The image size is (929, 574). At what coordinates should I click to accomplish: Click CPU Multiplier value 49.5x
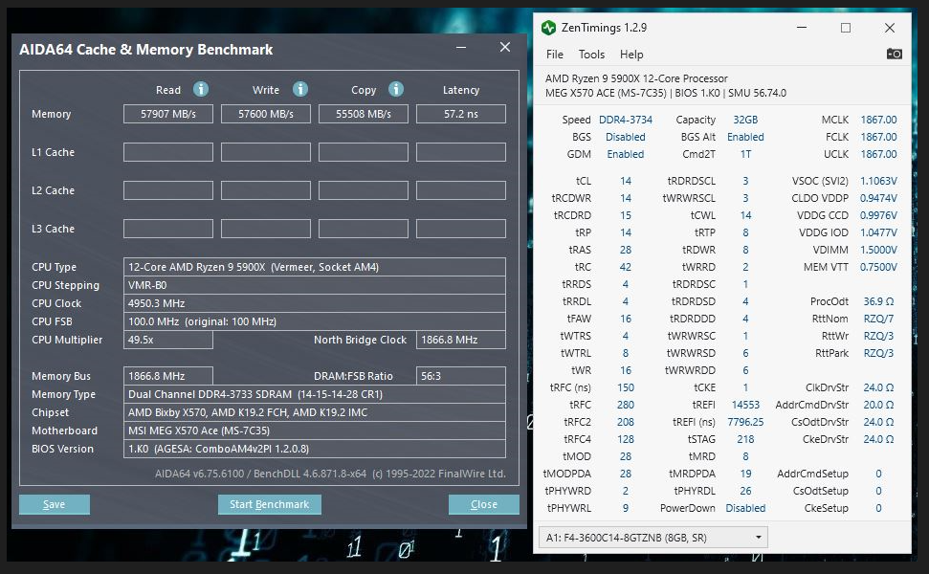click(168, 340)
